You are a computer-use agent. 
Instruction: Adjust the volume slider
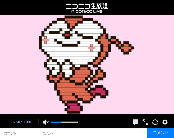tap(64, 122)
